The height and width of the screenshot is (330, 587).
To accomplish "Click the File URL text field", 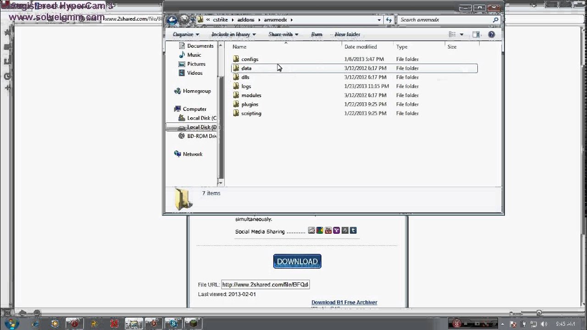I will tap(266, 285).
